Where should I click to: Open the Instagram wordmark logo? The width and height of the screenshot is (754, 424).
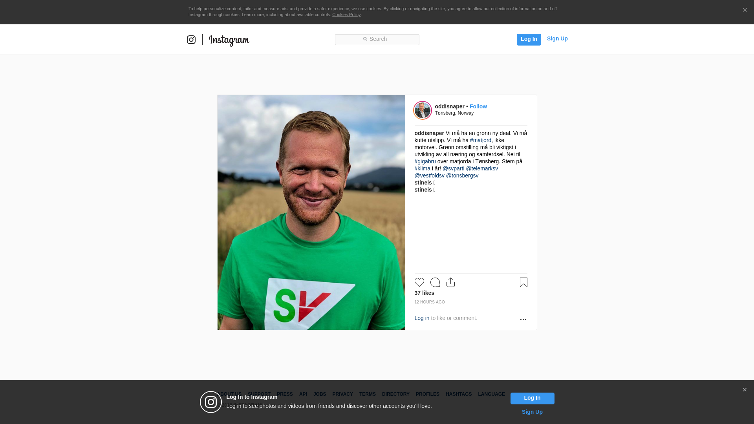pyautogui.click(x=229, y=40)
